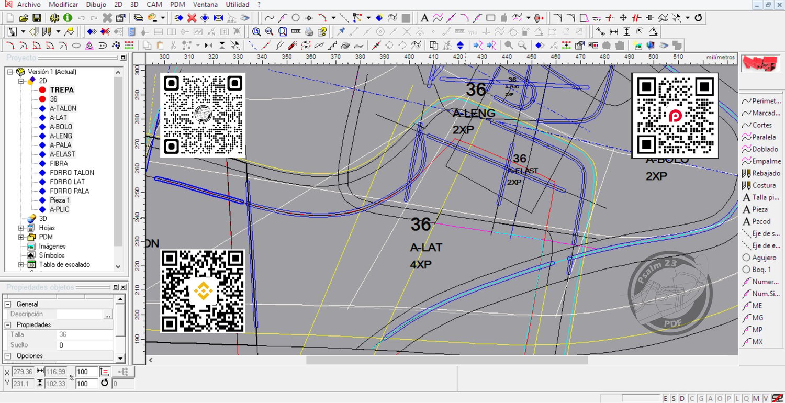Viewport: 785px width, 403px height.
Task: Expand the PDM tree node
Action: [21, 237]
